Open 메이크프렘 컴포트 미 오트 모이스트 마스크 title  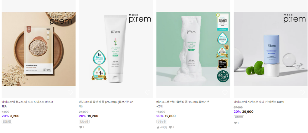pos(27,104)
